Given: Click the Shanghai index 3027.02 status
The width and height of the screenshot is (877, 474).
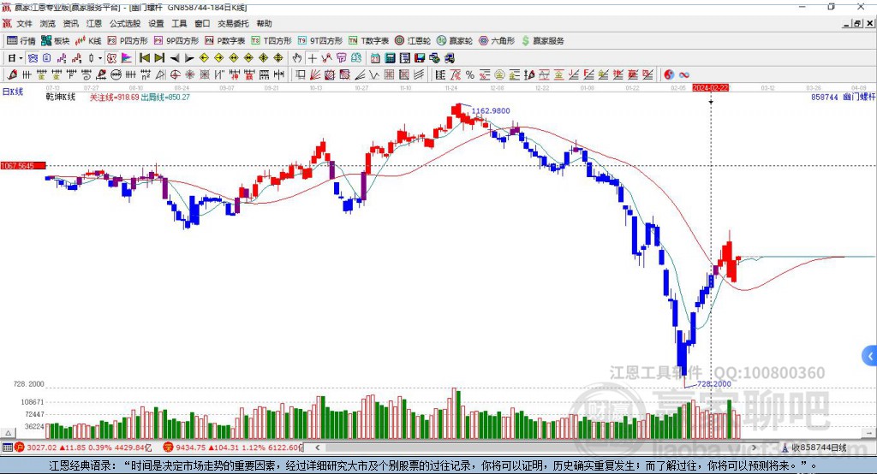Looking at the screenshot, I should 83,447.
